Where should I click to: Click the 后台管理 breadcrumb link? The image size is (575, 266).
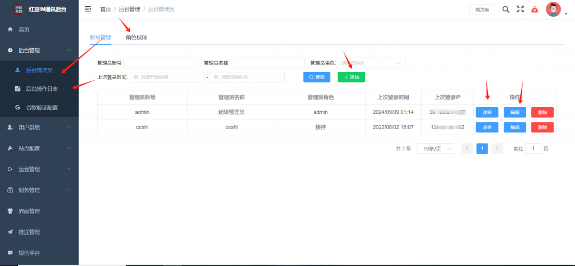click(130, 9)
